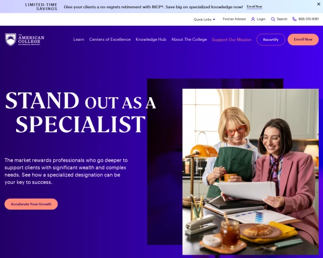Open the Learn menu

coord(79,39)
